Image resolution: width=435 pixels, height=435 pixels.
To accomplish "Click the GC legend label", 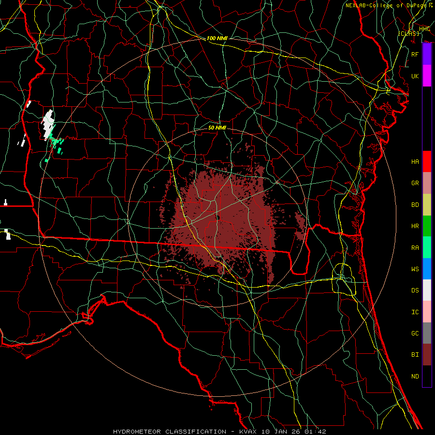I will [x=415, y=333].
